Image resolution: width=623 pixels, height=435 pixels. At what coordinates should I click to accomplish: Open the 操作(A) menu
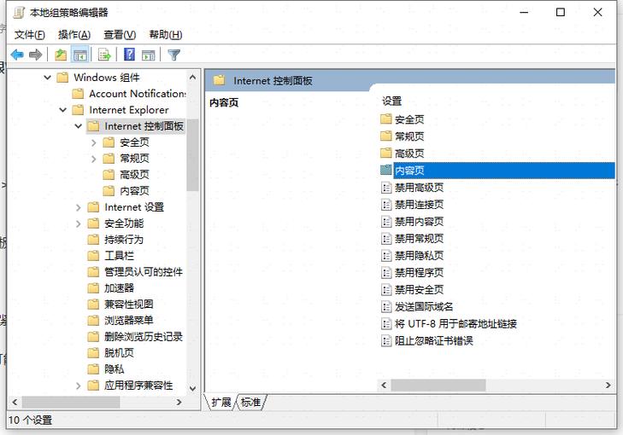pyautogui.click(x=74, y=35)
